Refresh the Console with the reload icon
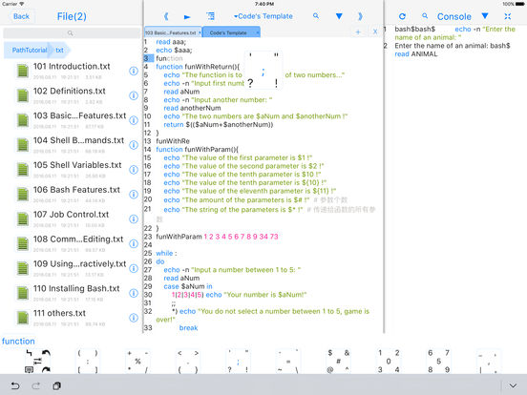Screen dimensions: 527x395 (402, 16)
